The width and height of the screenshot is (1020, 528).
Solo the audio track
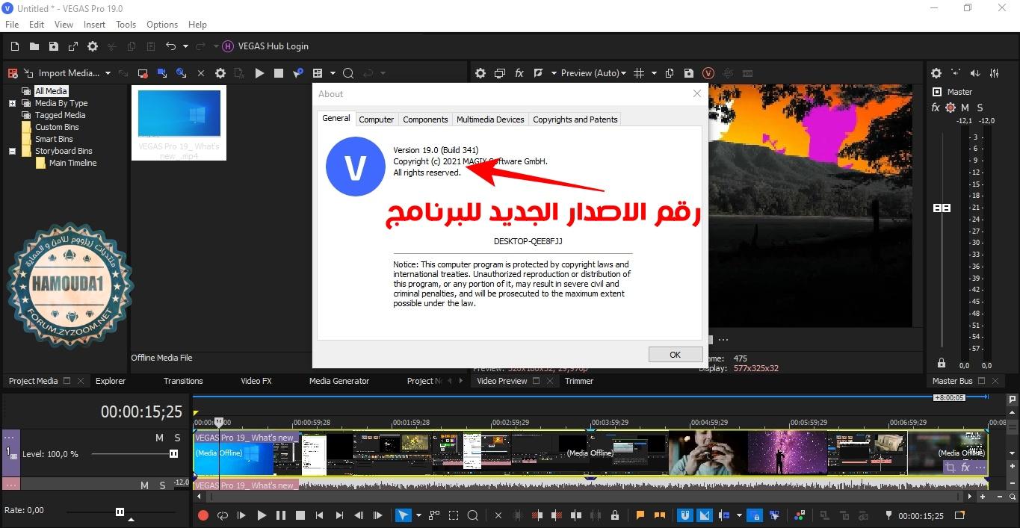(163, 485)
